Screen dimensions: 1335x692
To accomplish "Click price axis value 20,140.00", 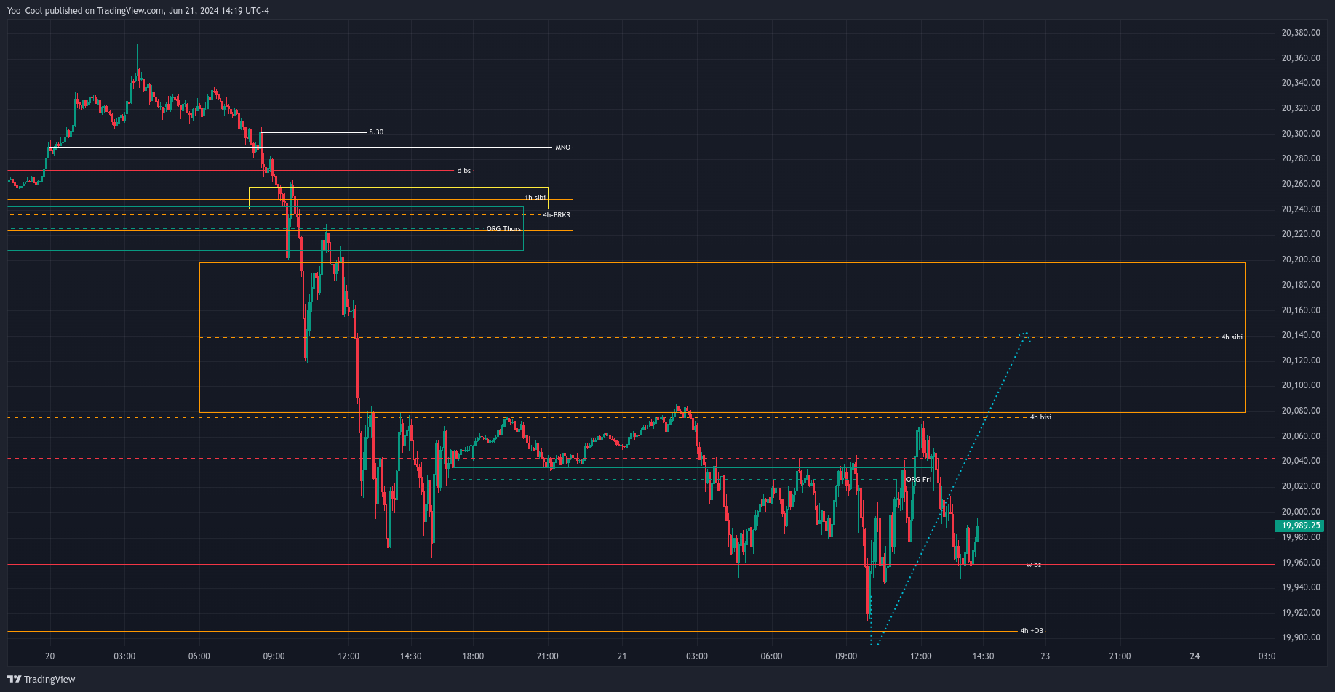I will 1301,335.
